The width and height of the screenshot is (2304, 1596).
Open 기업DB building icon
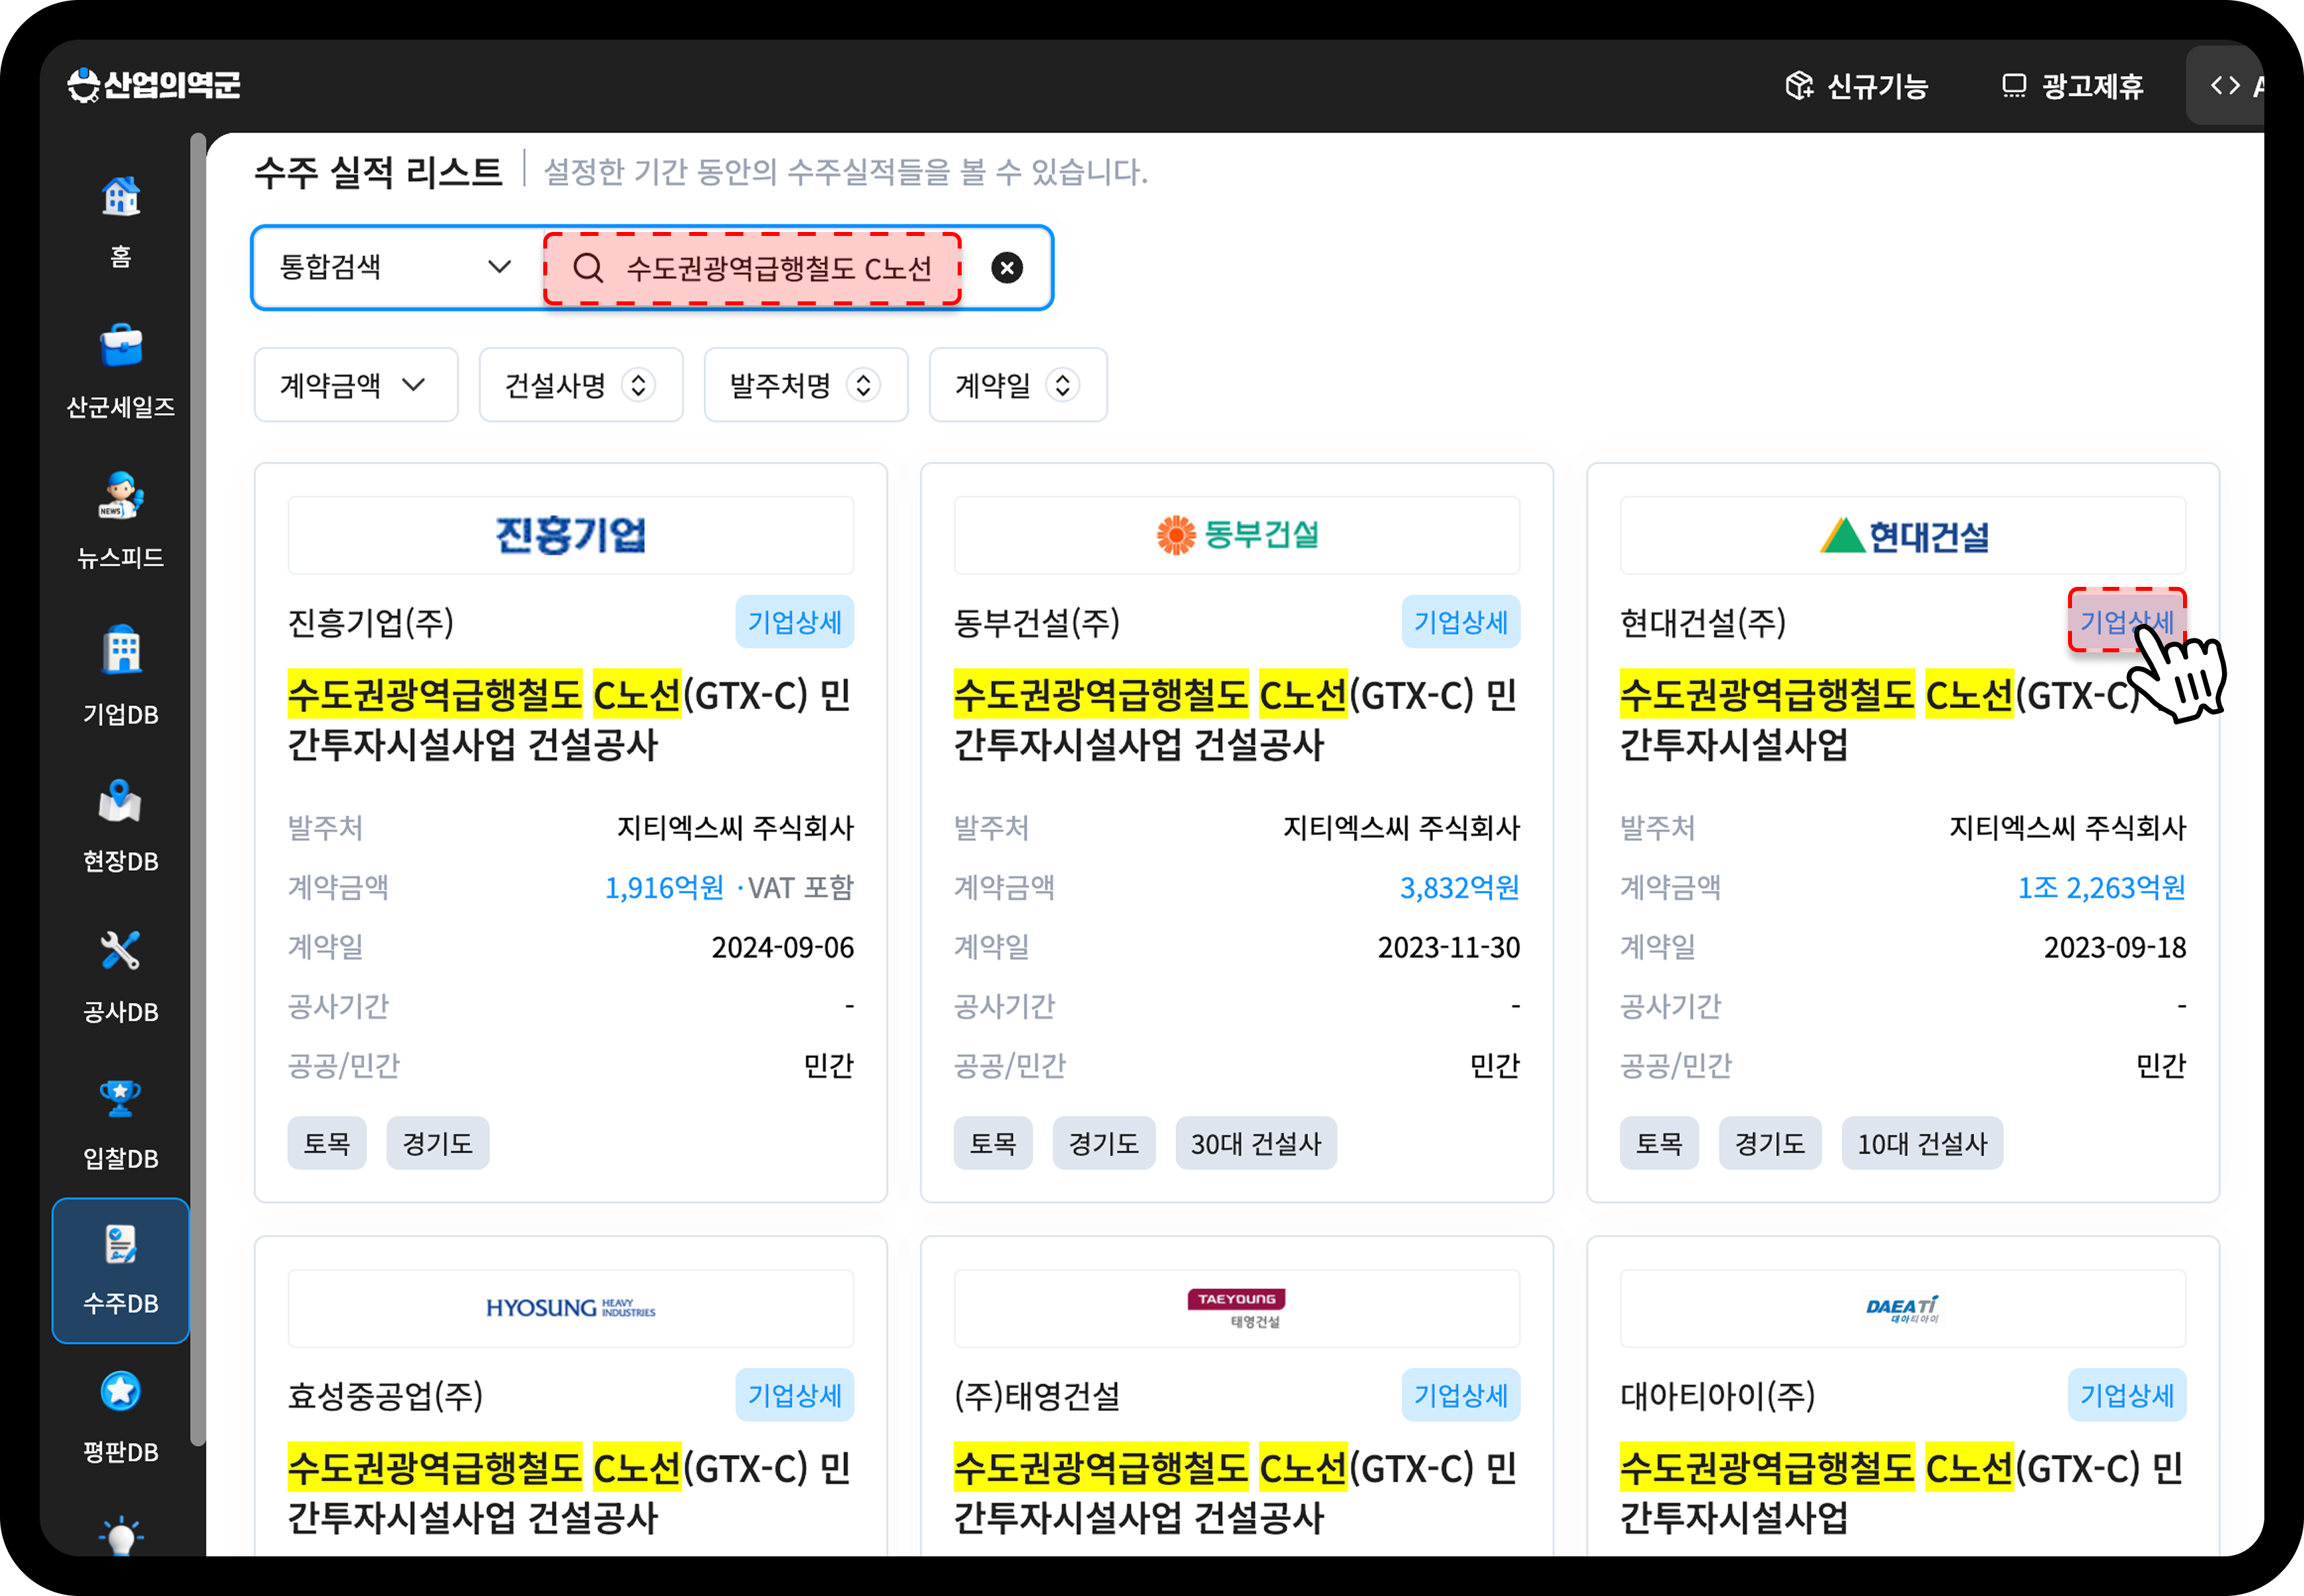tap(121, 650)
